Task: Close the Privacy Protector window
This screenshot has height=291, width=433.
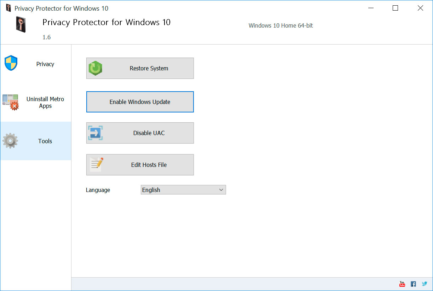Action: click(x=420, y=8)
